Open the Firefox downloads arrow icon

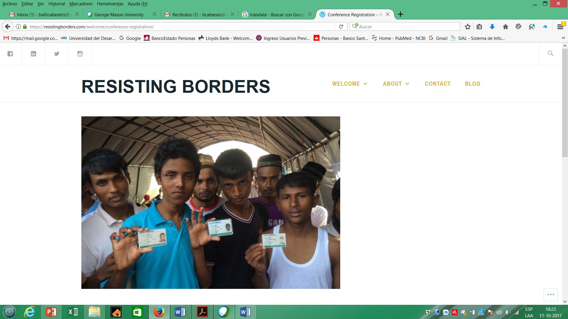(x=492, y=27)
